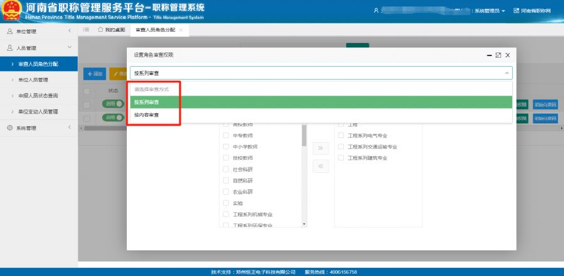The image size is (564, 276).
Task: Check the 工程系列电气专业 checkbox
Action: click(x=341, y=136)
